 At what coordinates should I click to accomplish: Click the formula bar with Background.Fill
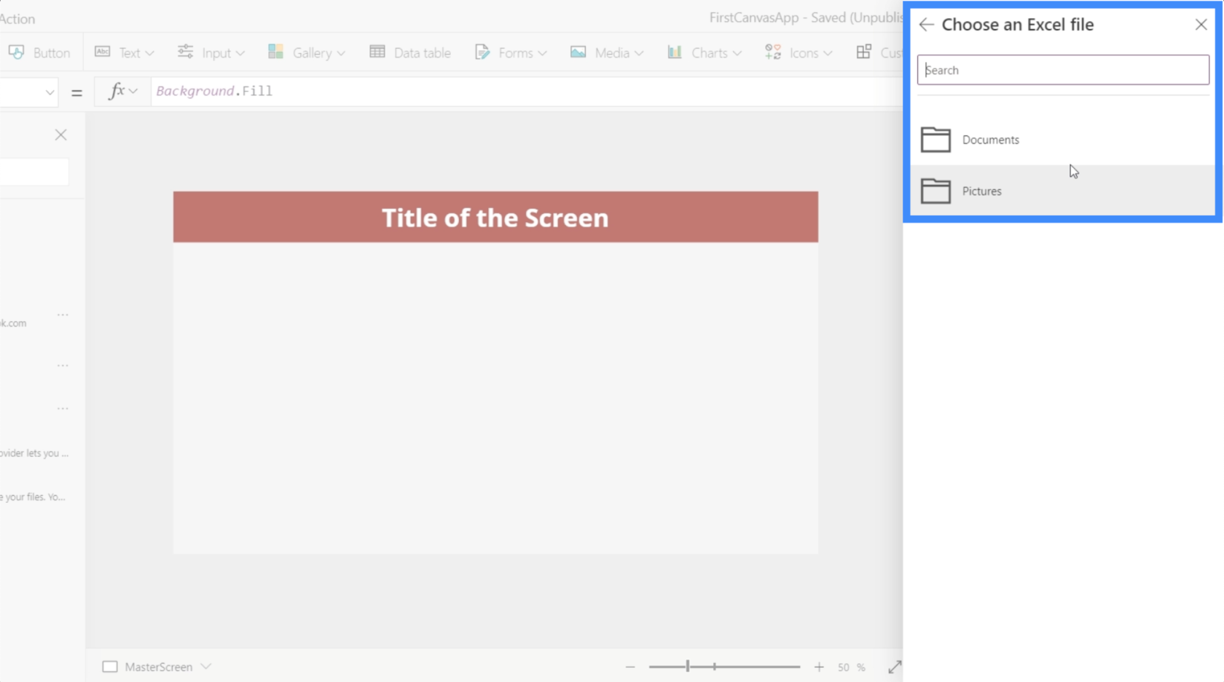pyautogui.click(x=526, y=92)
